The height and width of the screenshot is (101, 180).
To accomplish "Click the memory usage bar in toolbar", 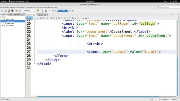I will (62, 11).
